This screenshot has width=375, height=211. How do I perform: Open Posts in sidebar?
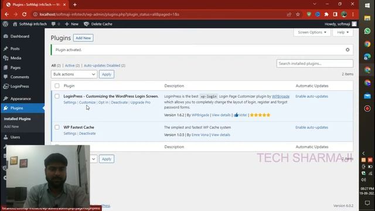coord(15,49)
